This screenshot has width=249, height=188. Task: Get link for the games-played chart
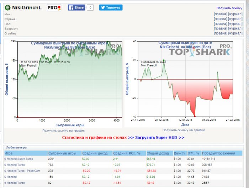(x=63, y=130)
